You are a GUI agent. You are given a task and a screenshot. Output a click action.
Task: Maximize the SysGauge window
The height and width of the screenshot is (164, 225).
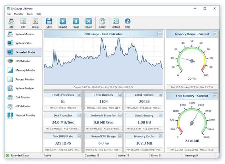point(205,8)
